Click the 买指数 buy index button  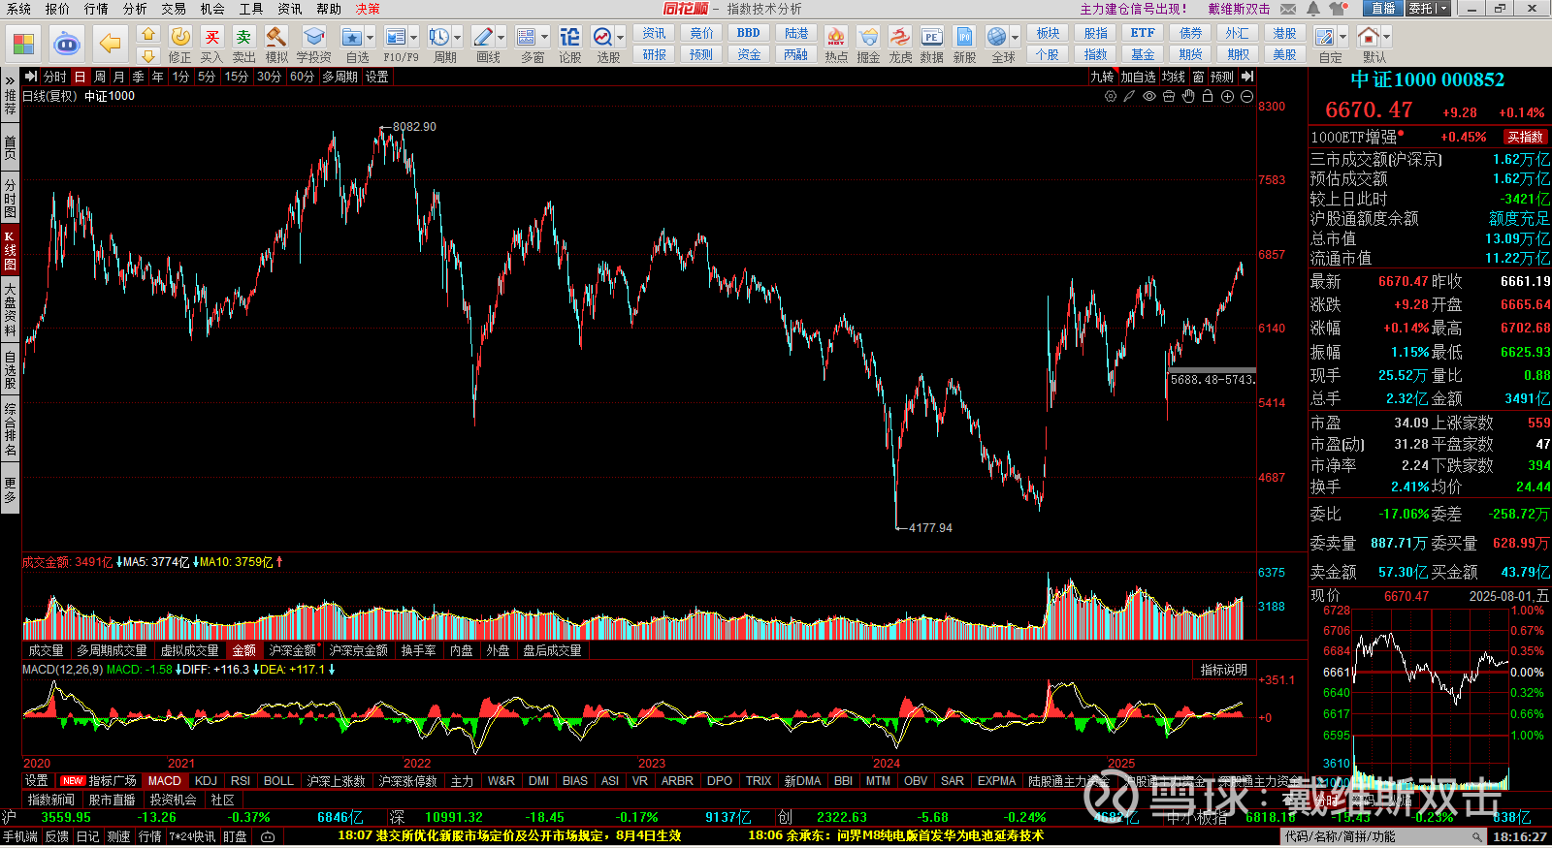pos(1525,137)
